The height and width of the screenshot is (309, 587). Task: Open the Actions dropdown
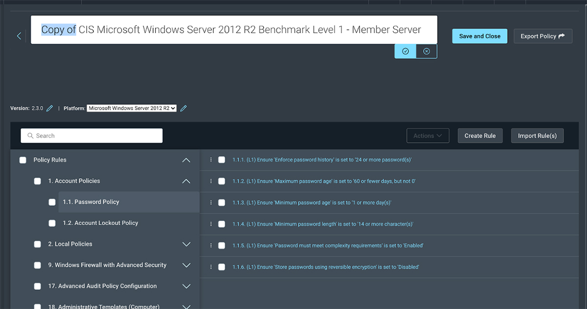click(428, 136)
